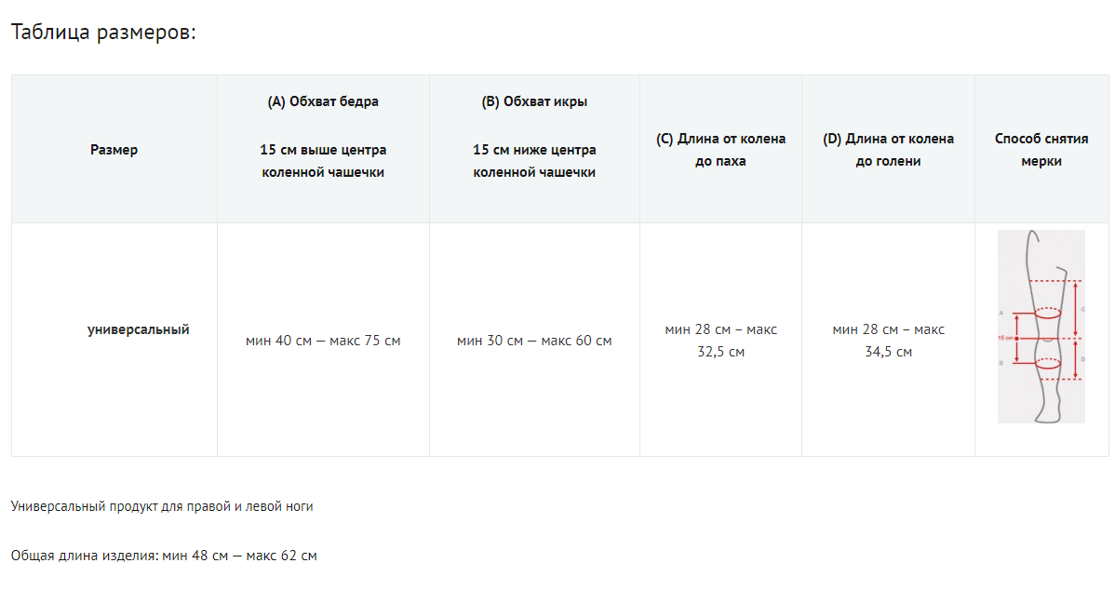Select the 'универсальный' size row label
The width and height of the screenshot is (1115, 590).
139,329
